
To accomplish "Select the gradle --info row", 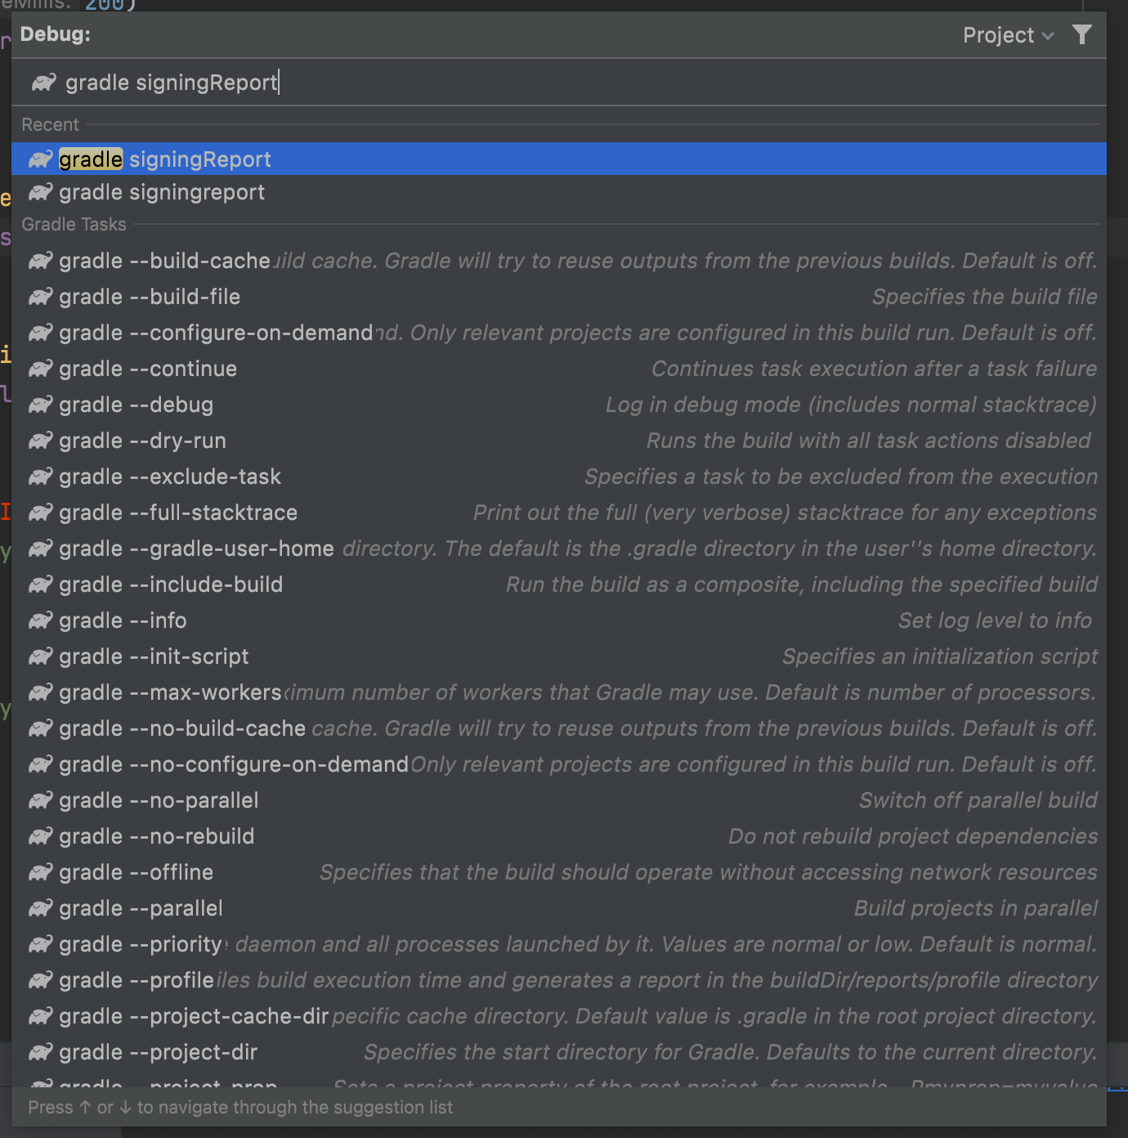I will point(559,621).
